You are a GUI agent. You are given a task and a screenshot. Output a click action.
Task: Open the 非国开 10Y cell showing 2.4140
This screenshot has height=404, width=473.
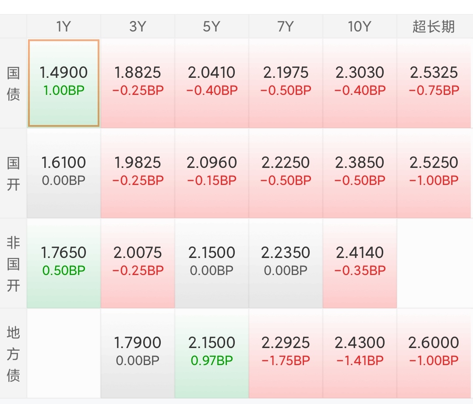point(360,263)
